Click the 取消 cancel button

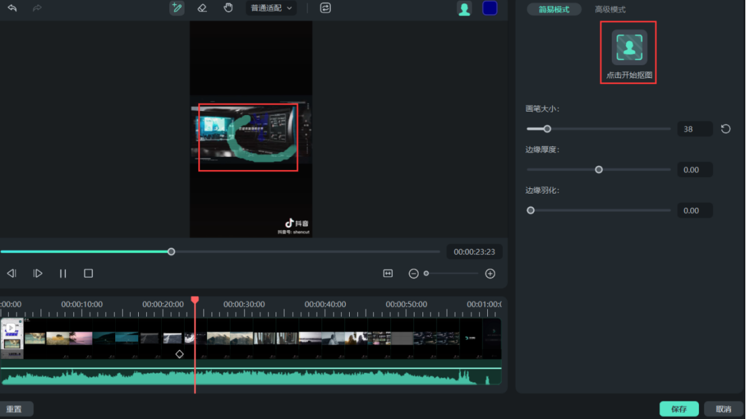[x=724, y=409]
